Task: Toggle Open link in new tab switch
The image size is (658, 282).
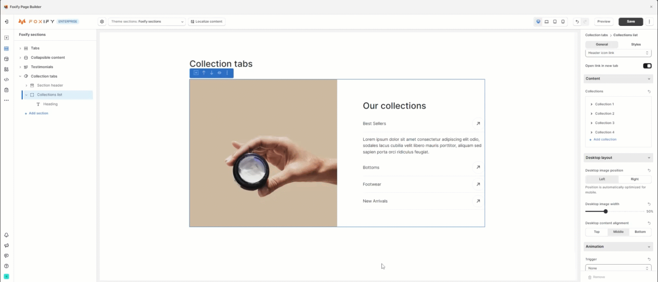Action: (647, 66)
